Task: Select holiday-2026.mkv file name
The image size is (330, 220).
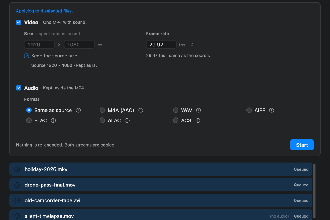Action: coord(46,169)
